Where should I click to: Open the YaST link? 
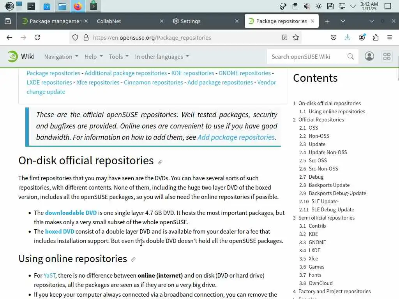[49, 276]
